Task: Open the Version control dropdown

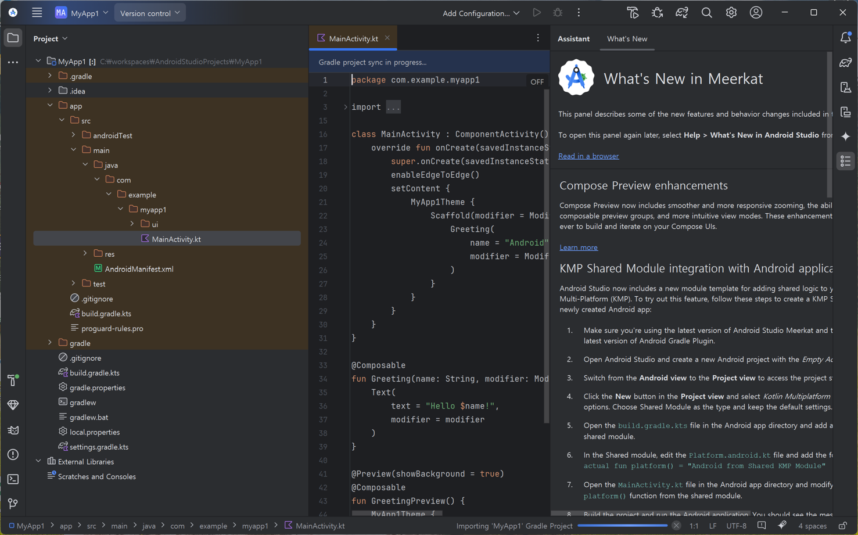Action: coord(150,13)
